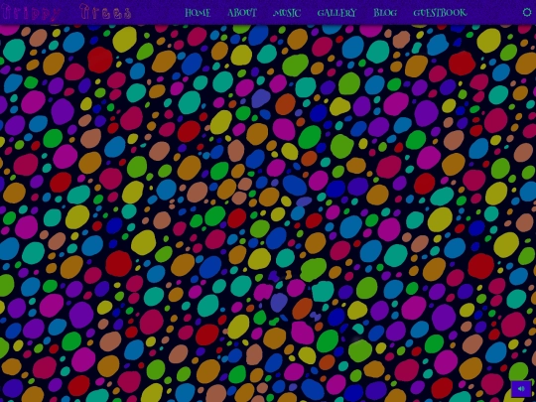
Task: Click the Trippy Trees site logo
Action: [x=67, y=12]
